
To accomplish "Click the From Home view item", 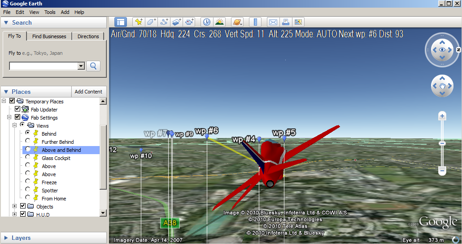I will pyautogui.click(x=54, y=199).
